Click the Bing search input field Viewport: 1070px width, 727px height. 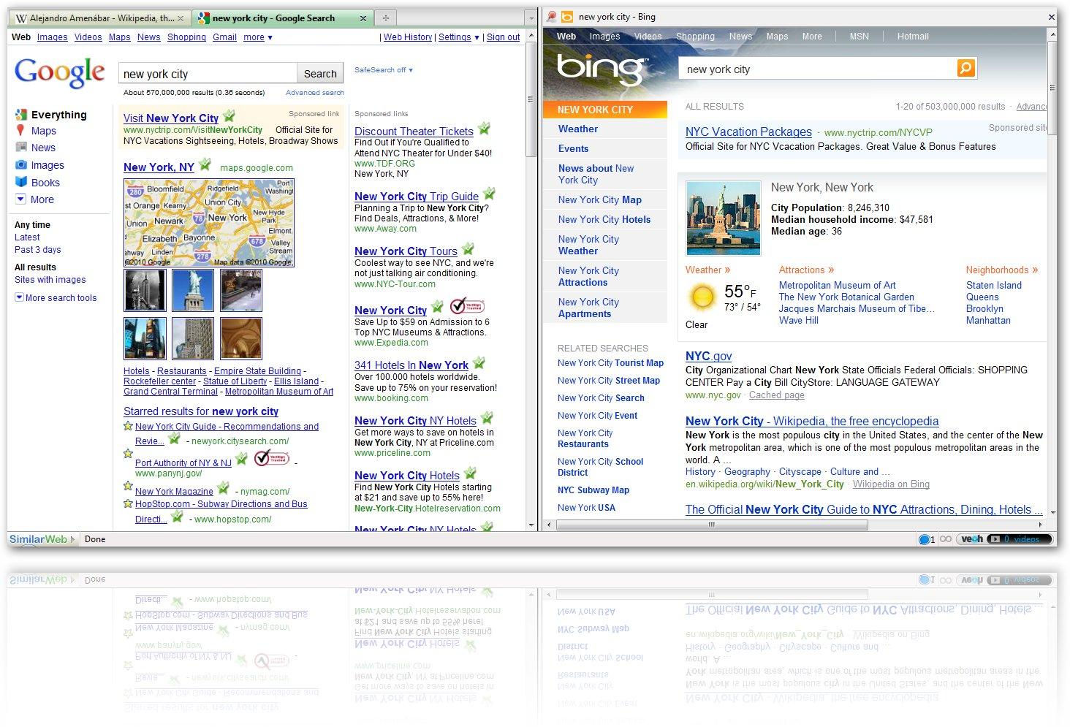tap(819, 69)
